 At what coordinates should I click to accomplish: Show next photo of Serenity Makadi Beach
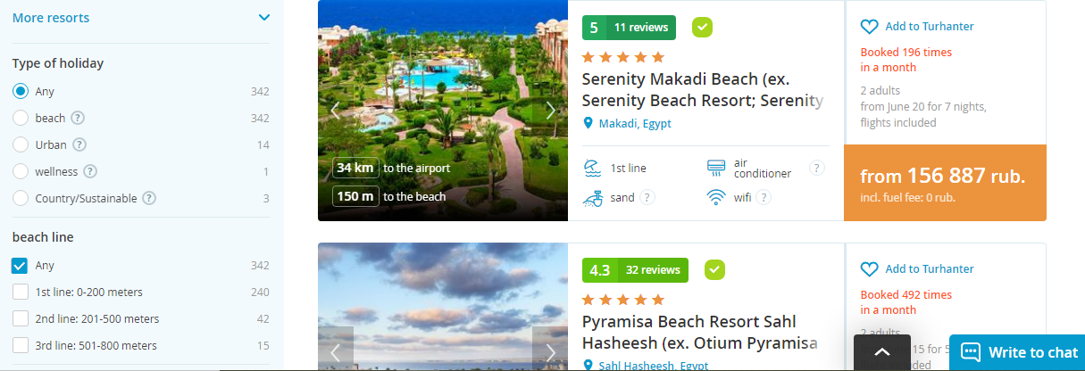pos(550,111)
